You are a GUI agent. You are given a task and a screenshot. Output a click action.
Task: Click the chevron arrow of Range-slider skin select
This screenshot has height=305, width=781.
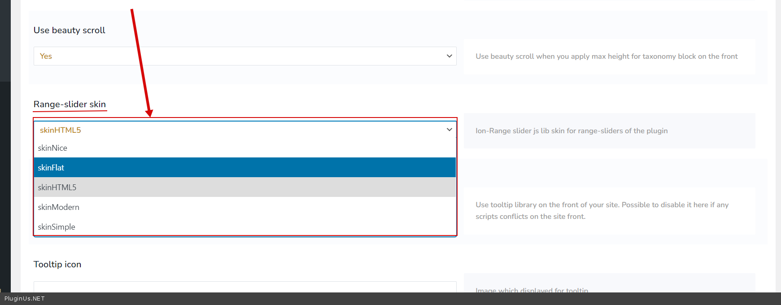click(449, 130)
